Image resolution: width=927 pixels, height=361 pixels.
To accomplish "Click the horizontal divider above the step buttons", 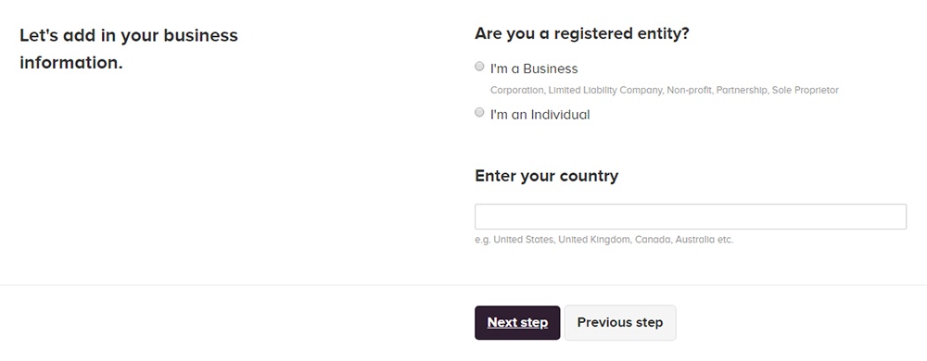I will click(x=463, y=285).
